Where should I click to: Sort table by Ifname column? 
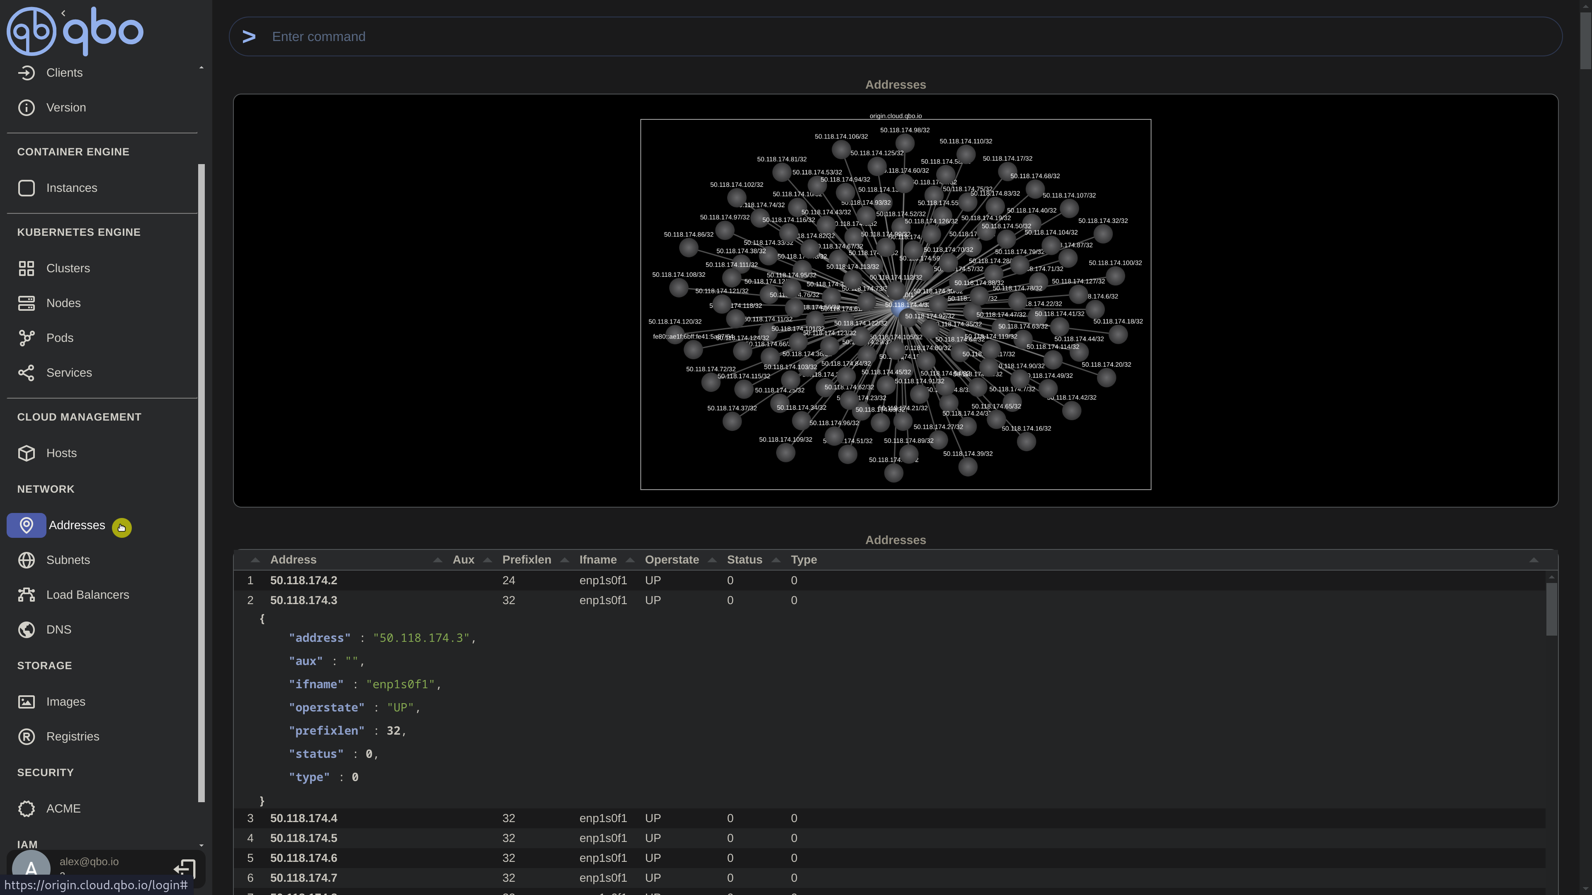click(x=597, y=560)
